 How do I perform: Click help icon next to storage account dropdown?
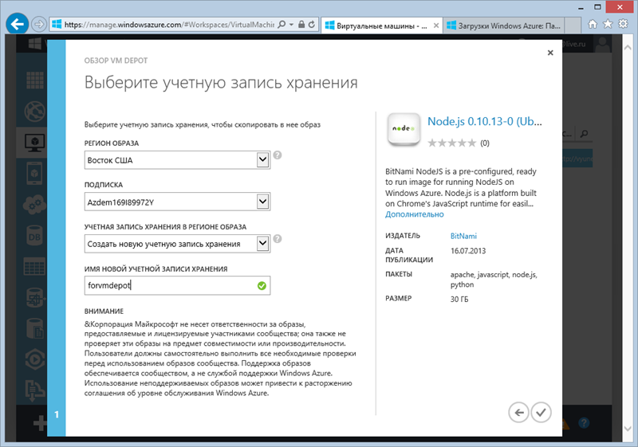click(x=278, y=238)
